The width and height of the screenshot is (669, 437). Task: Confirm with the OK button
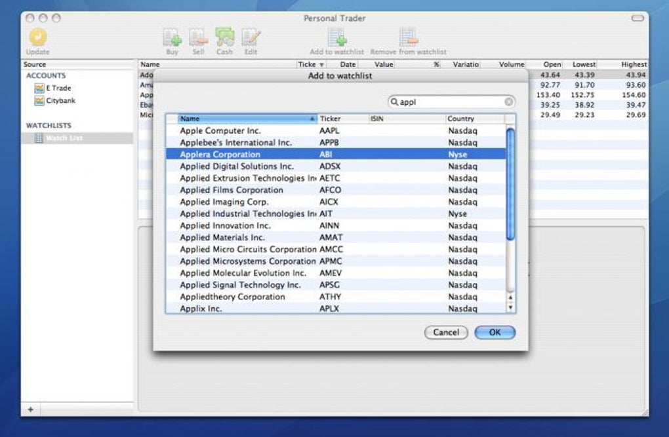tap(495, 333)
